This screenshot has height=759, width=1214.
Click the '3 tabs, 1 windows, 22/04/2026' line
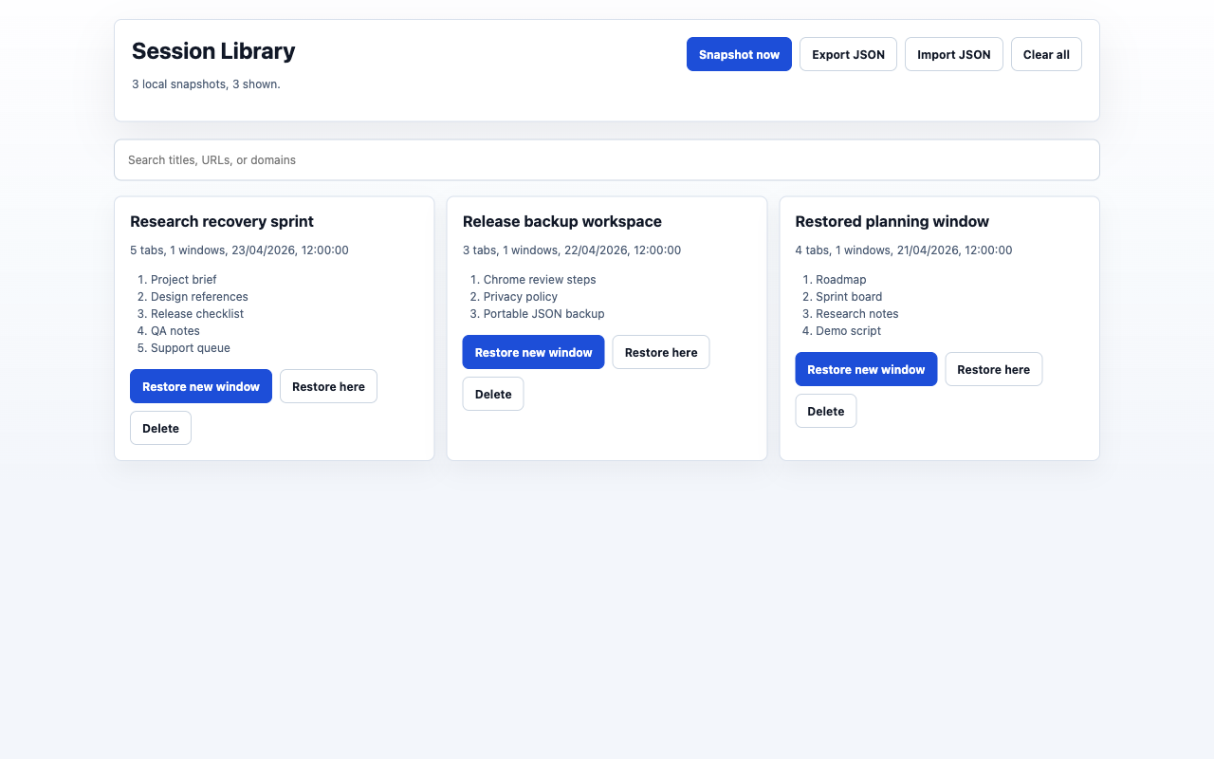click(x=572, y=250)
